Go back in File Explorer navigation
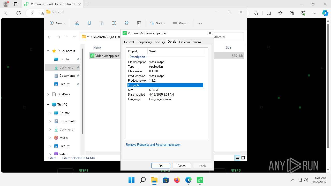The image size is (331, 186). pyautogui.click(x=50, y=37)
